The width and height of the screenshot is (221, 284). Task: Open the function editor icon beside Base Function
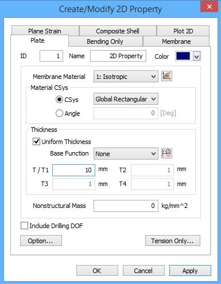[166, 153]
